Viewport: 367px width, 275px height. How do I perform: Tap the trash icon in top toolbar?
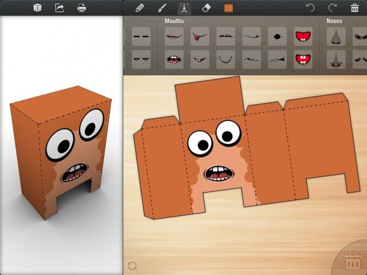click(x=354, y=8)
